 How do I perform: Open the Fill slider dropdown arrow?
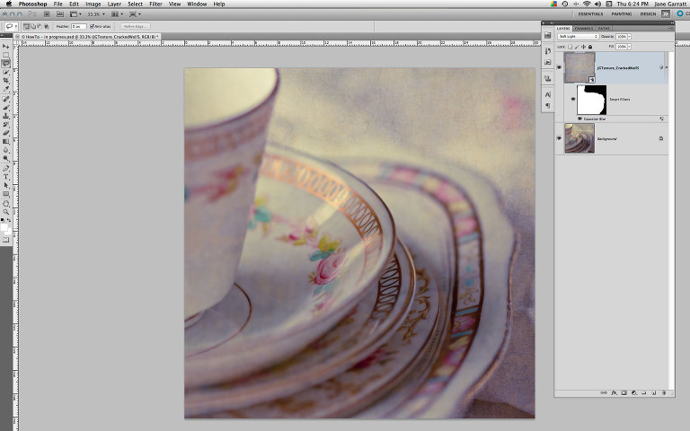click(x=629, y=47)
